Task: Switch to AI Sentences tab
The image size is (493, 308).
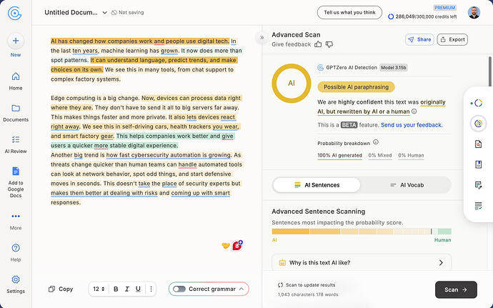Action: [317, 185]
